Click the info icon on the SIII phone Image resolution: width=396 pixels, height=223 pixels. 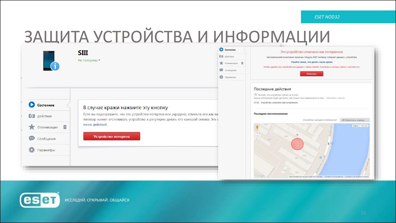pyautogui.click(x=55, y=65)
